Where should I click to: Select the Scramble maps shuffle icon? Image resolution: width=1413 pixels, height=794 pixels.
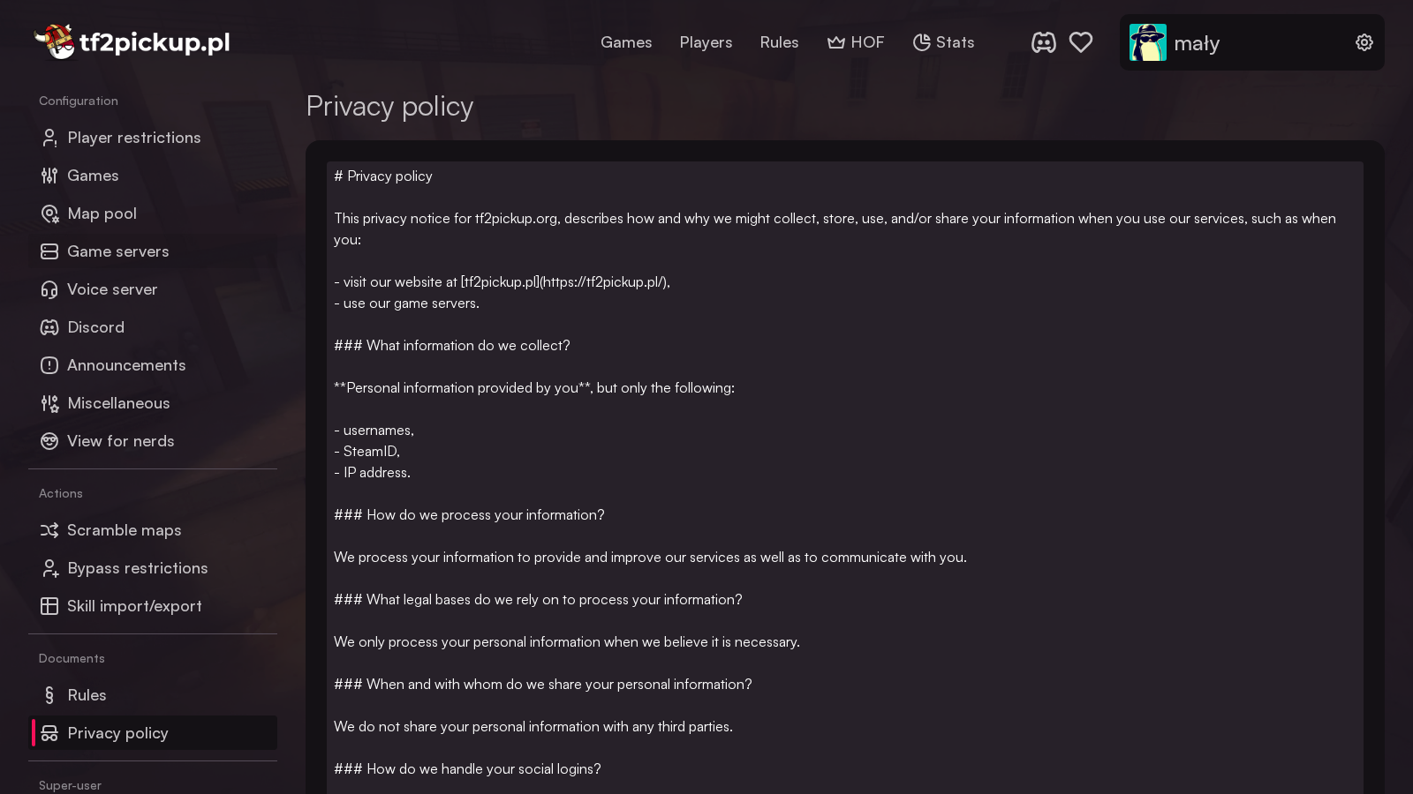[49, 530]
